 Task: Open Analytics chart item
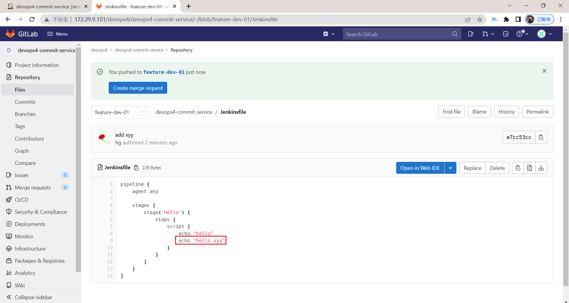pos(38,273)
